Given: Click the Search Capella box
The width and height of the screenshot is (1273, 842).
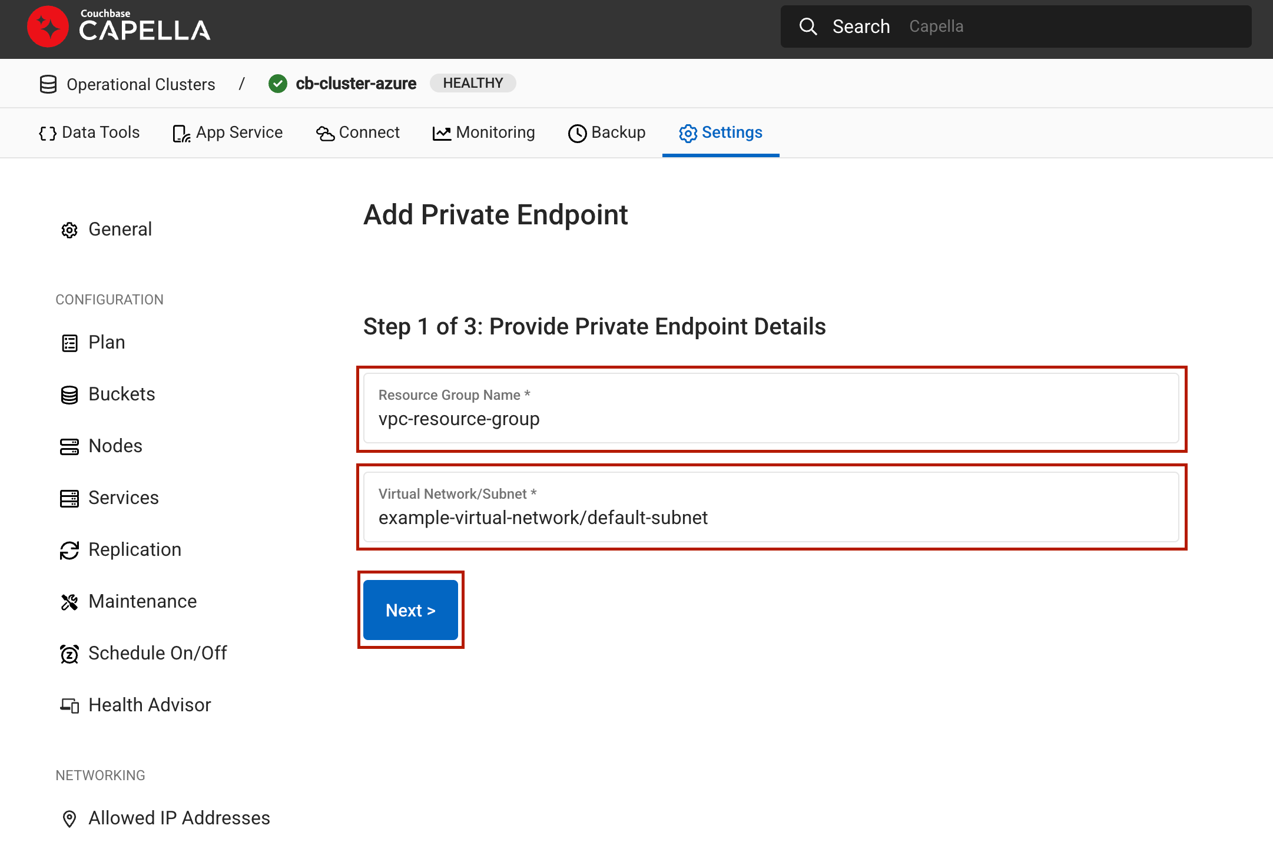Looking at the screenshot, I should click(1016, 26).
